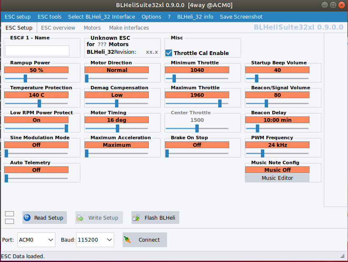The image size is (348, 262).
Task: Click the Beacon/Signal Volume 80 value
Action: (277, 95)
